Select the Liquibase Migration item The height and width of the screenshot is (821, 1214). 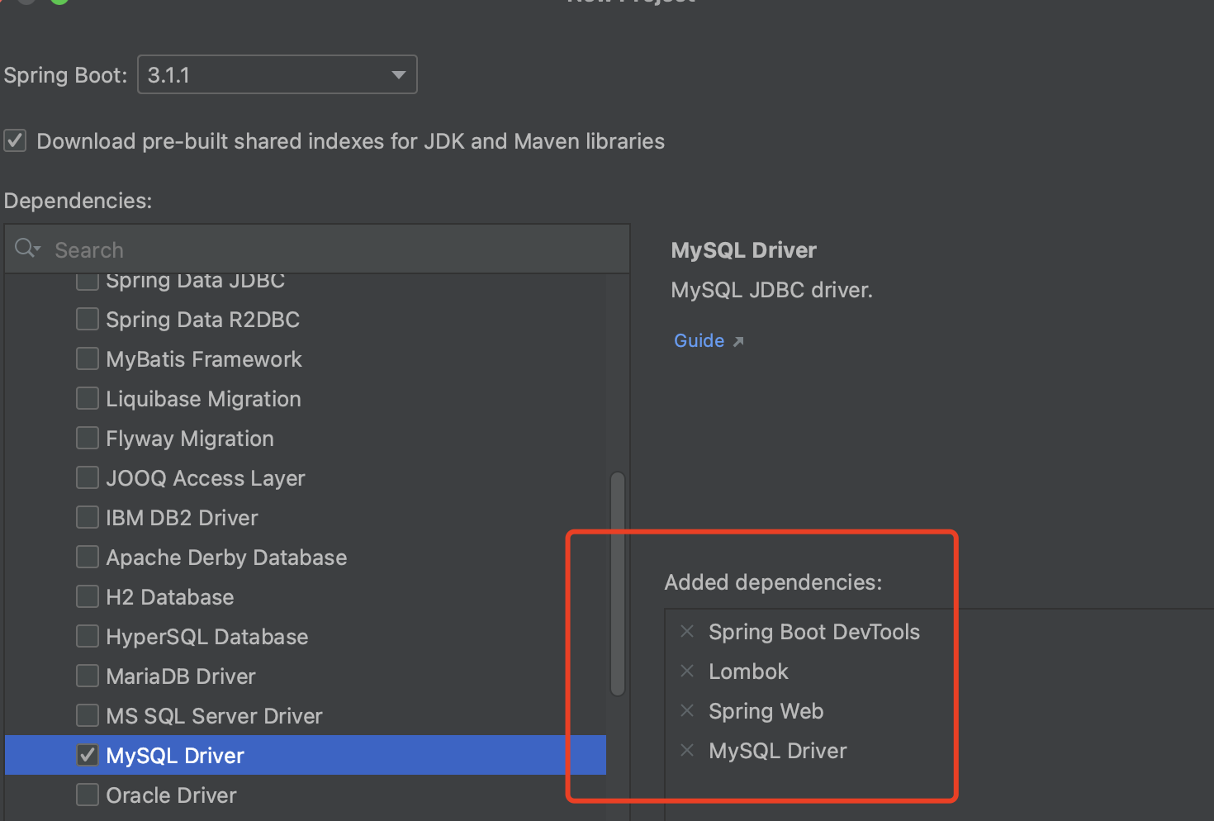(203, 399)
